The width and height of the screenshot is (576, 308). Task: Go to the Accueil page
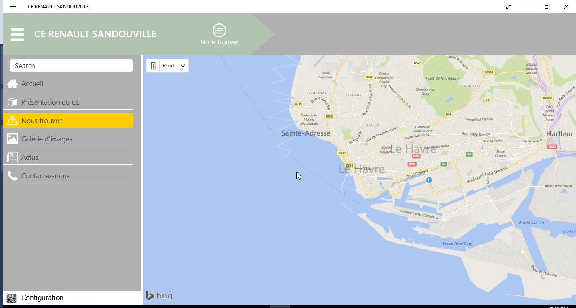pyautogui.click(x=68, y=84)
